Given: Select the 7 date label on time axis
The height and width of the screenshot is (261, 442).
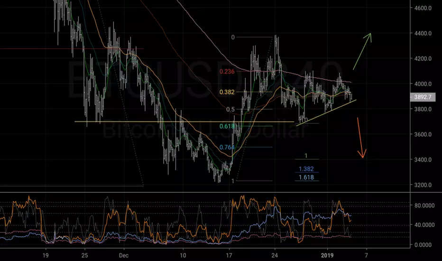Looking at the screenshot, I should point(366,255).
